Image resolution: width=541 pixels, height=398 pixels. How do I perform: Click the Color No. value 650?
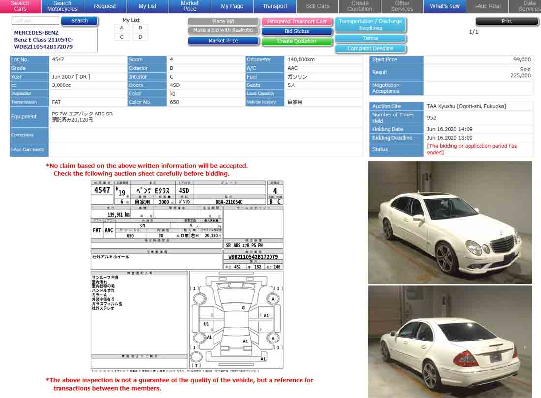(174, 102)
